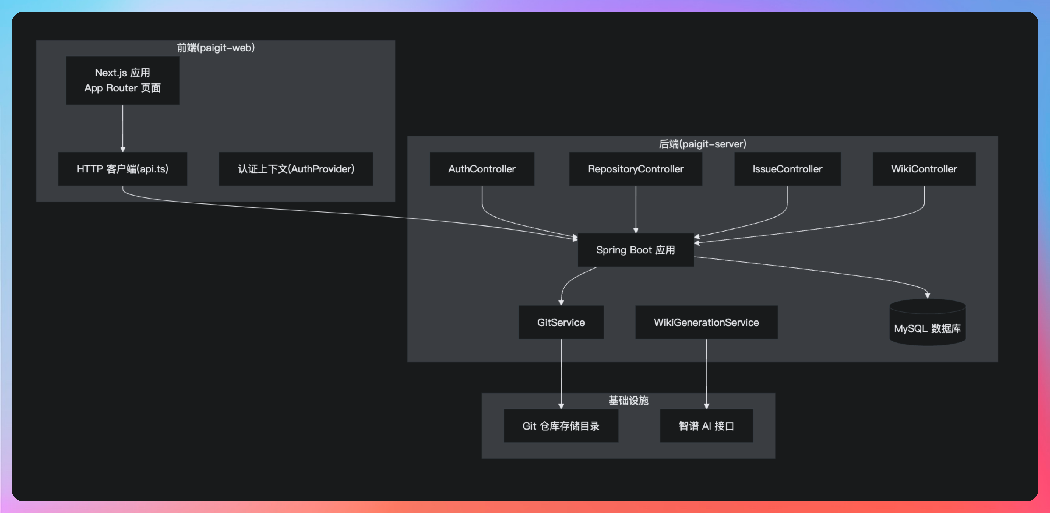Click the 后端(paigit-server) group label
The height and width of the screenshot is (513, 1050).
click(702, 144)
